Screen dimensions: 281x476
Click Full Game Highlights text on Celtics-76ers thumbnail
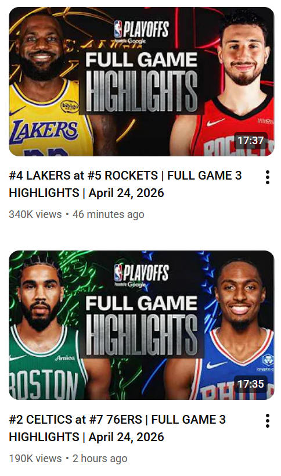point(141,325)
